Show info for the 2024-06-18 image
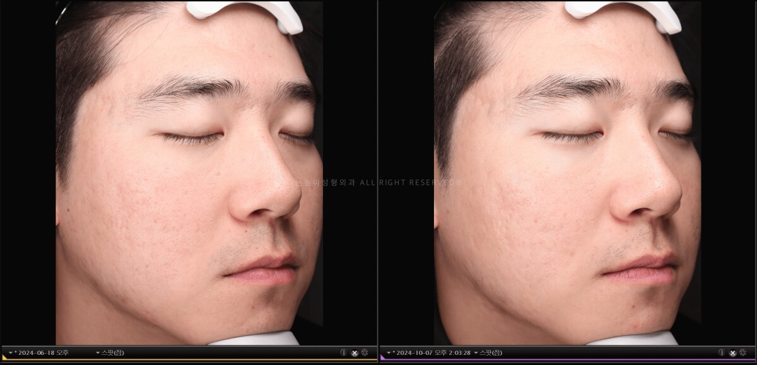 [x=344, y=353]
